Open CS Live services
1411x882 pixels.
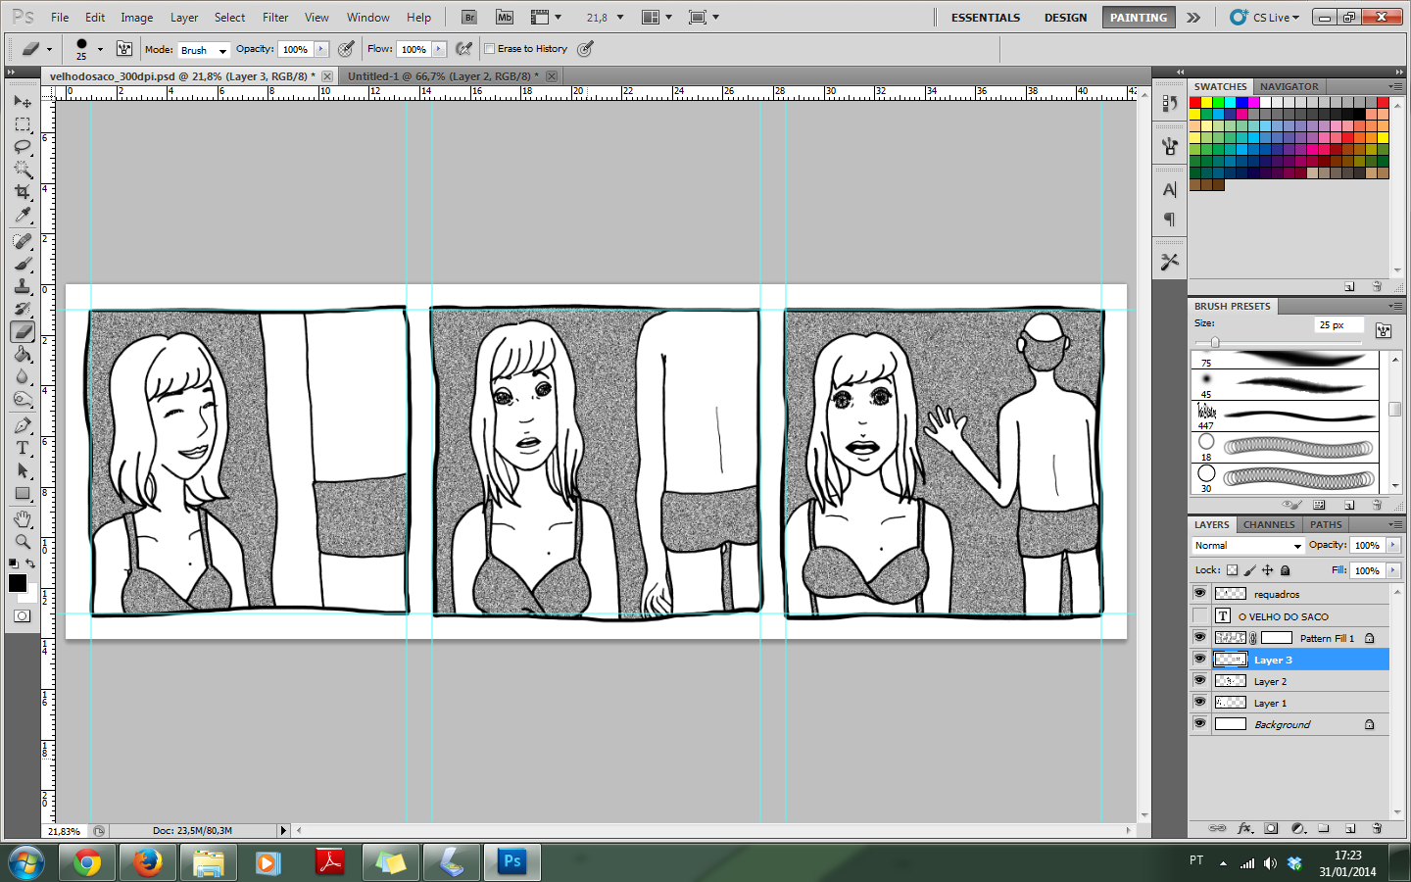tap(1265, 17)
